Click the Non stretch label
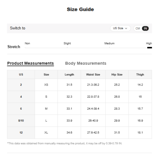 click(27, 43)
